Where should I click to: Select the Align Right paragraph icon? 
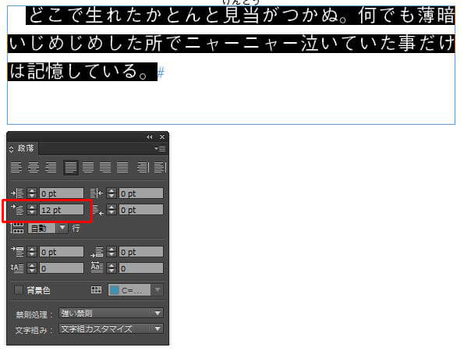(51, 167)
